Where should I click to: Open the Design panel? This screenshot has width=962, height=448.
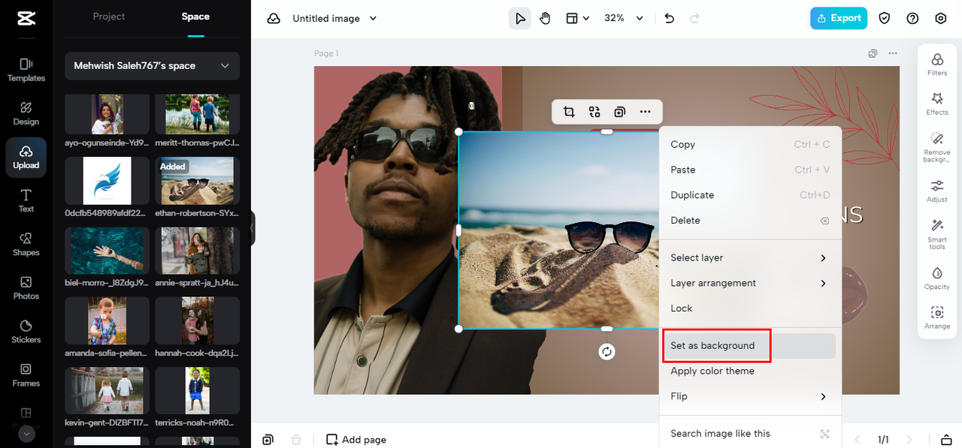(x=26, y=113)
